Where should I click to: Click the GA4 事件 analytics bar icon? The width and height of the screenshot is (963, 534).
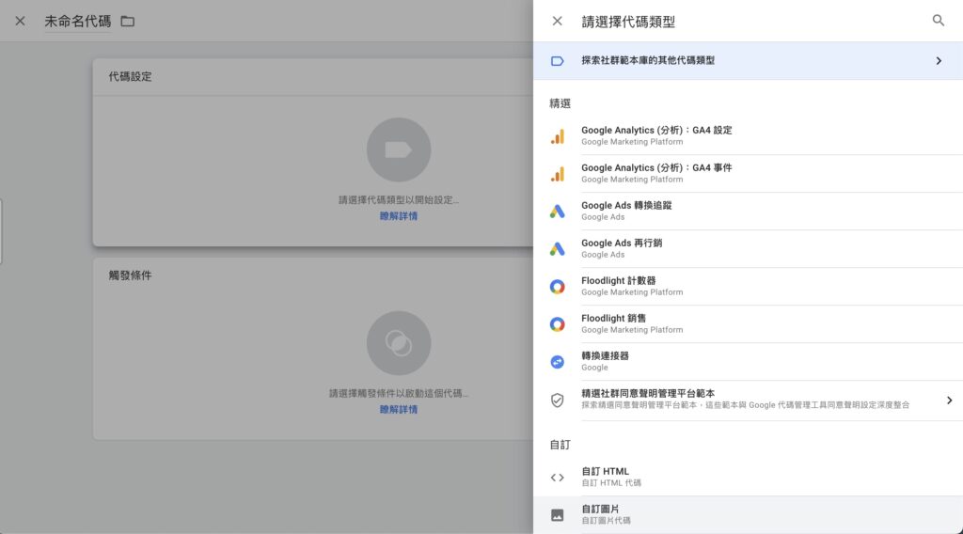(x=557, y=174)
